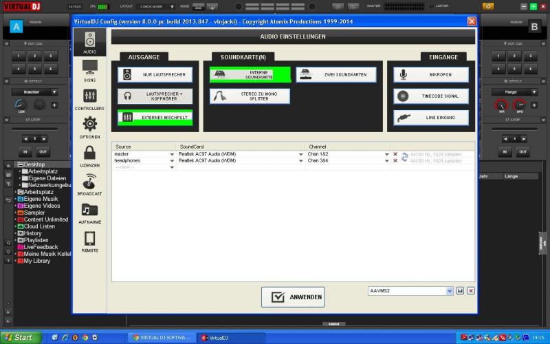Open the Lizenzen section
This screenshot has height=344, width=550.
[90, 156]
